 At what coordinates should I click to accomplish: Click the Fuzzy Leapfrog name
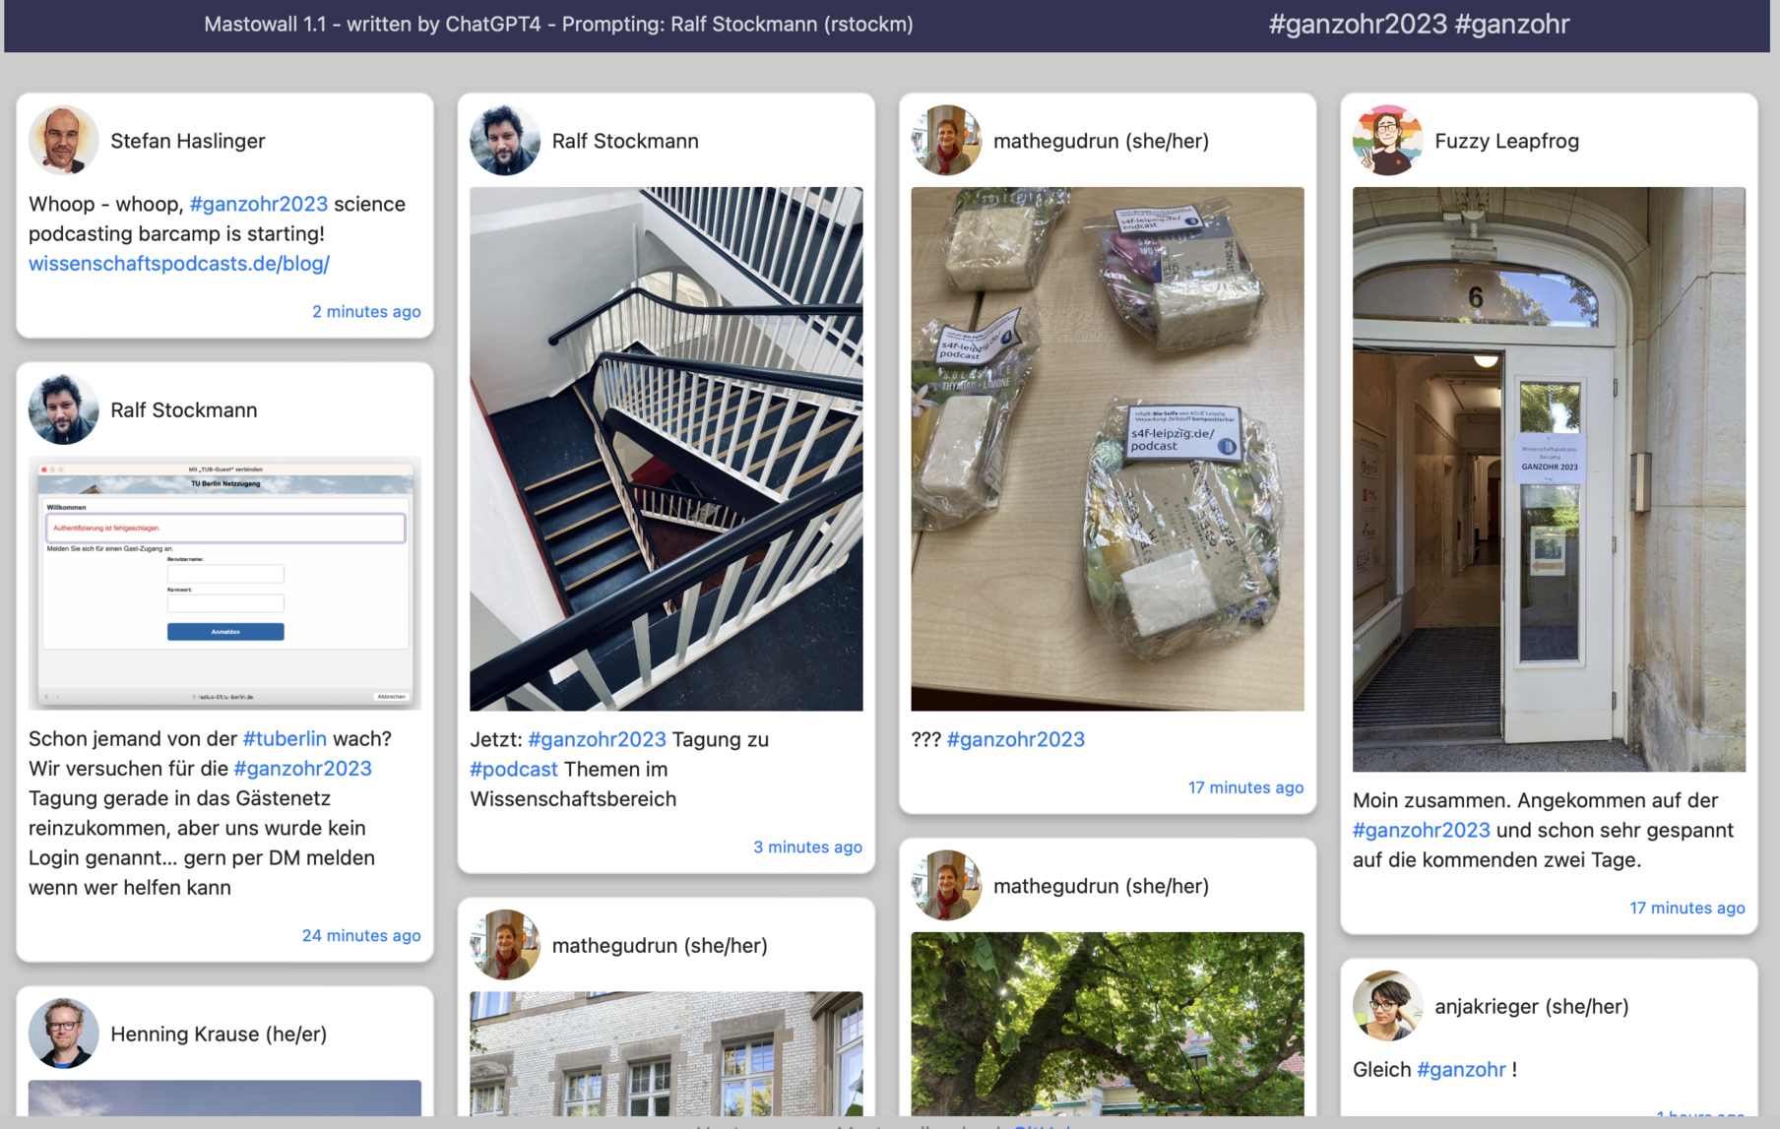click(1506, 141)
